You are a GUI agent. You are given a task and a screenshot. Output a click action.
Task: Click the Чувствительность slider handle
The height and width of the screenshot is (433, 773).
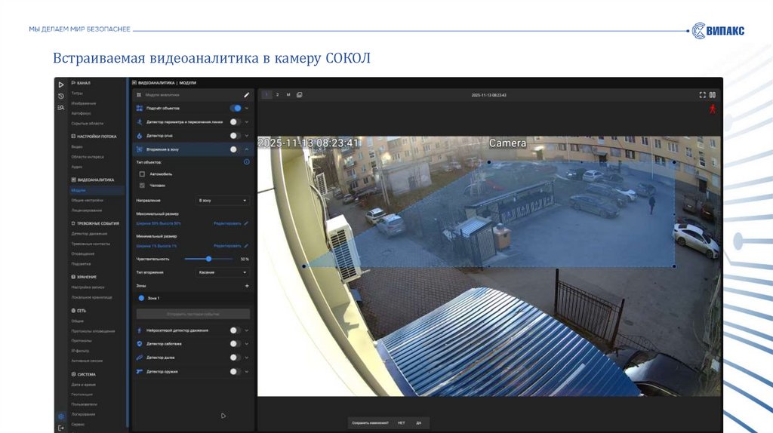(208, 259)
